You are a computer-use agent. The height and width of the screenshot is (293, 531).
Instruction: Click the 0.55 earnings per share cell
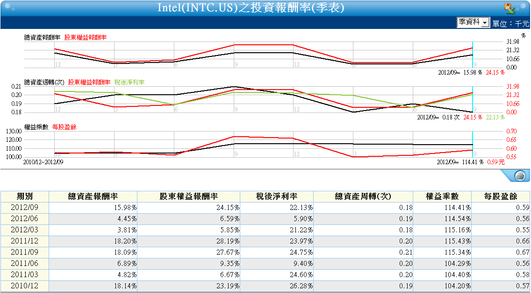click(501, 230)
